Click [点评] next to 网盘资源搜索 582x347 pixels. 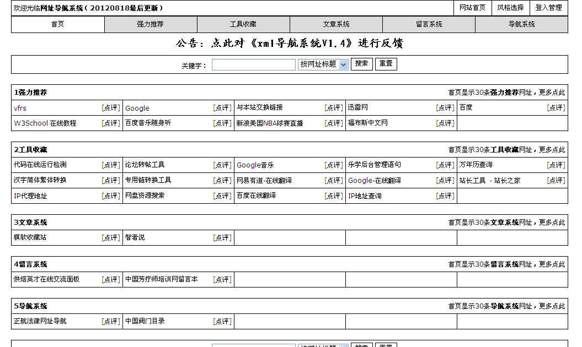click(x=222, y=196)
